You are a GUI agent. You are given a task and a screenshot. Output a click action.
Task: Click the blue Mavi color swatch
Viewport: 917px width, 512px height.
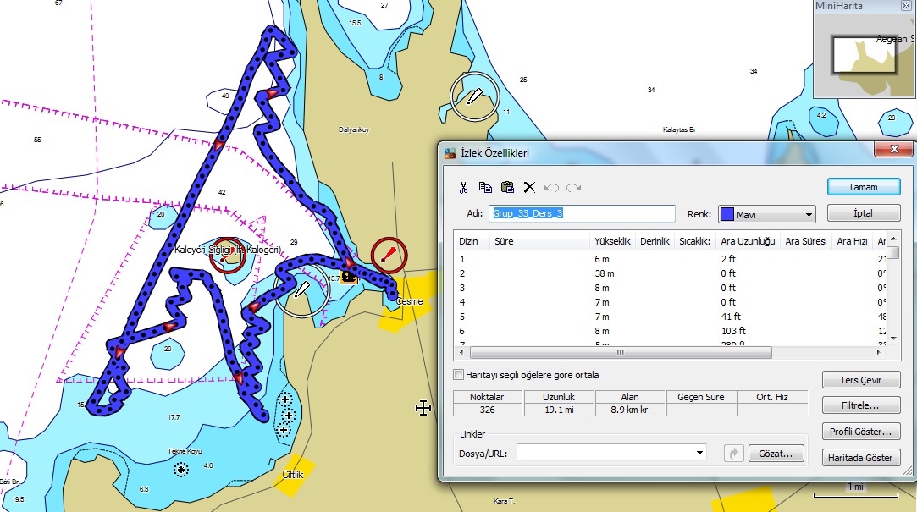tap(727, 214)
